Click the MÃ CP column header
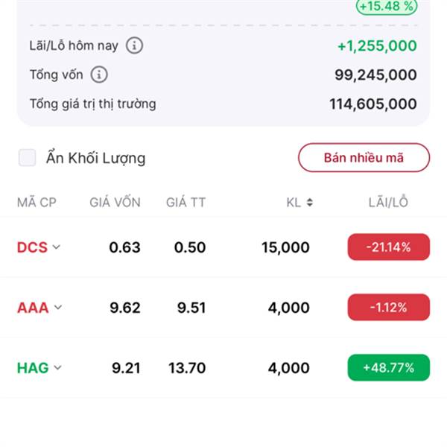This screenshot has height=447, width=447. pyautogui.click(x=37, y=203)
